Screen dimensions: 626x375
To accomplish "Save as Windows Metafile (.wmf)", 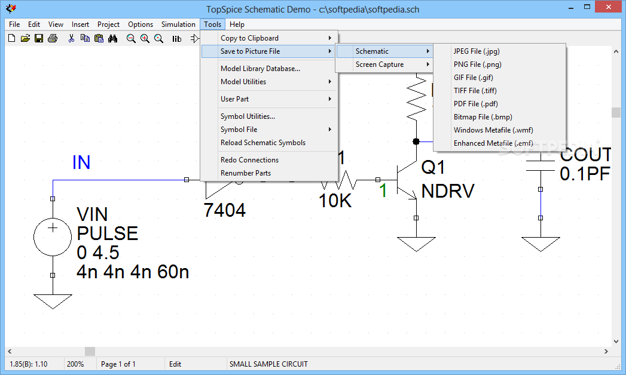I will pyautogui.click(x=500, y=130).
